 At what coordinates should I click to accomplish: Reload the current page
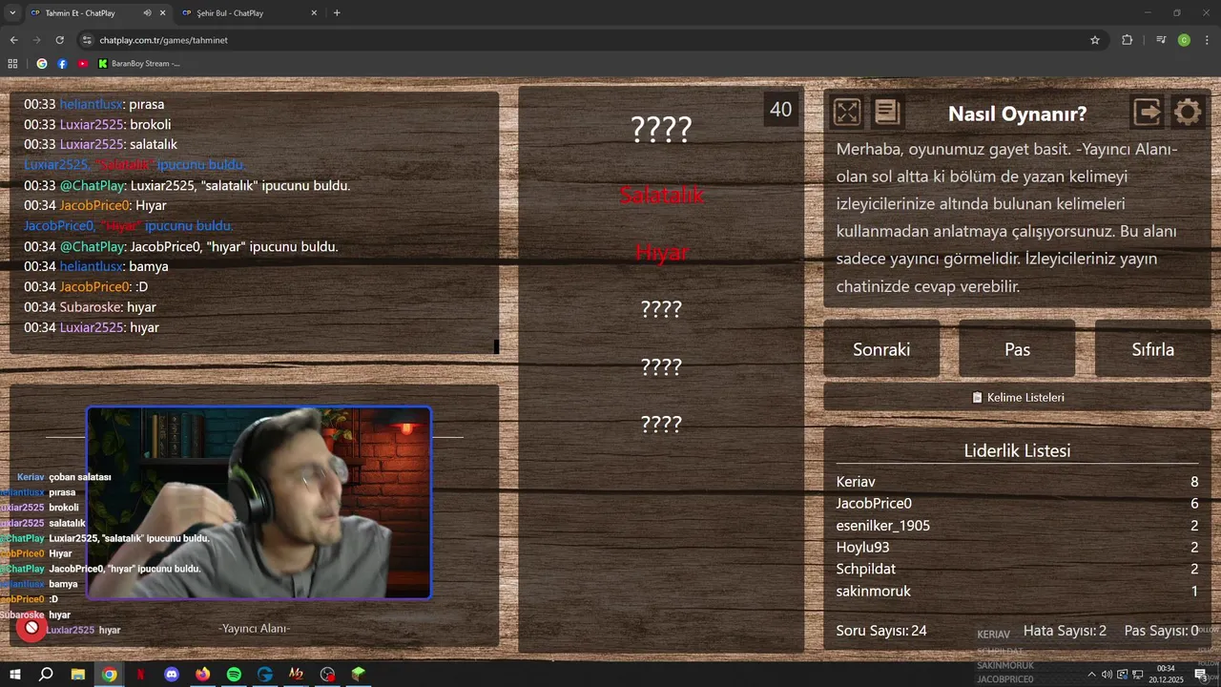59,40
